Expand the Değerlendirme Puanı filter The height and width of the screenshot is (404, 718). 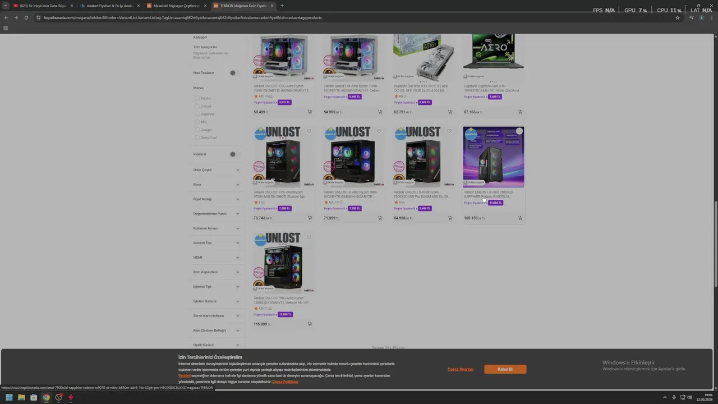tap(217, 214)
